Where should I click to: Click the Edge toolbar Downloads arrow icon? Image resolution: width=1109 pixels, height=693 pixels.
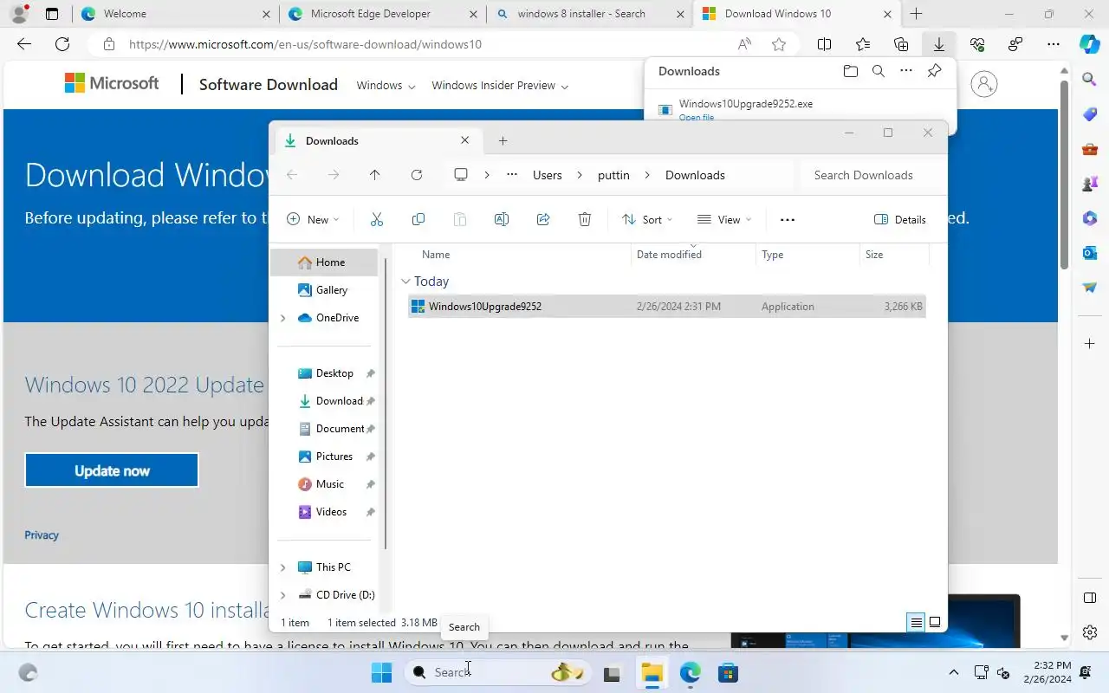(x=939, y=44)
